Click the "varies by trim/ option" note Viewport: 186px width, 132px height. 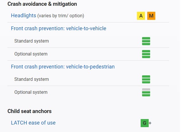pos(61,16)
